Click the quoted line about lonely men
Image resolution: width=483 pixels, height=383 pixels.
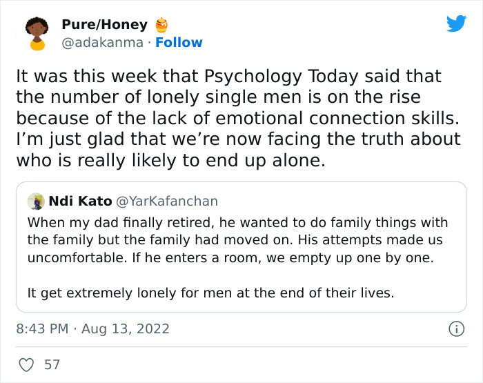pos(210,293)
